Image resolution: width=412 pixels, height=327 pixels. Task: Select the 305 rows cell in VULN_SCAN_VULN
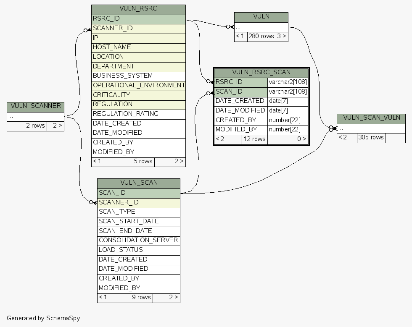(x=371, y=138)
